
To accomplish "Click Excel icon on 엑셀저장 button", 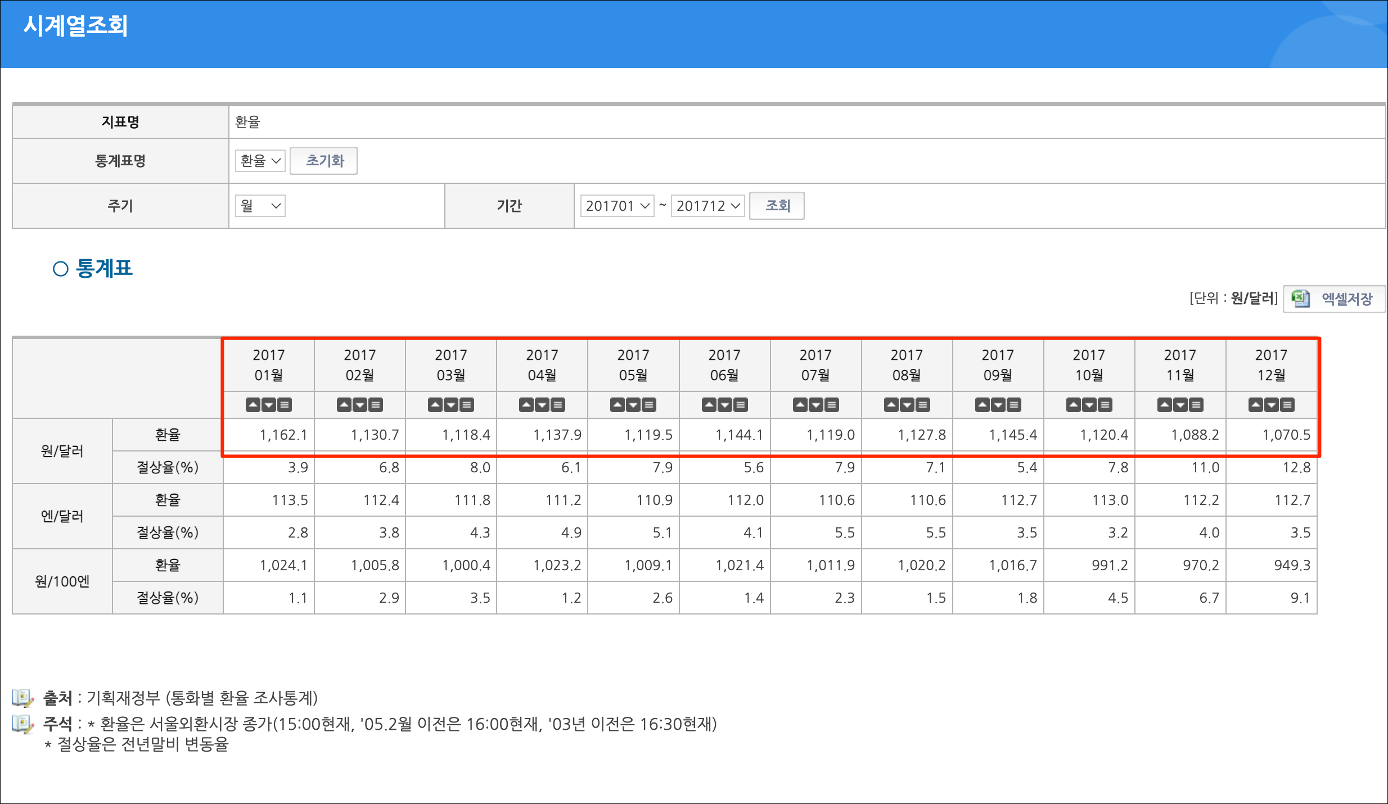I will pyautogui.click(x=1300, y=299).
